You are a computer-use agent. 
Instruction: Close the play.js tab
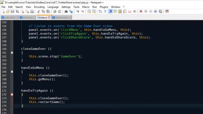[x=49, y=17]
